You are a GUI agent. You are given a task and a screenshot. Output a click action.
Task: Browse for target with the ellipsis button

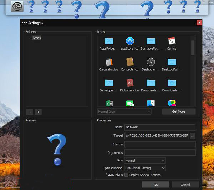point(193,136)
